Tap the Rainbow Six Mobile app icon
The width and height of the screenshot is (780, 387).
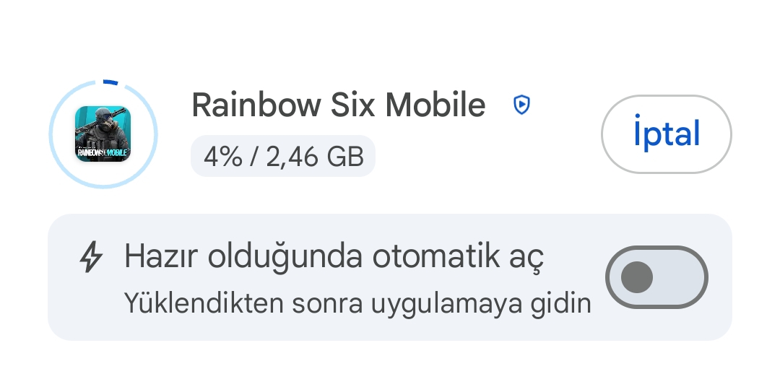(103, 134)
